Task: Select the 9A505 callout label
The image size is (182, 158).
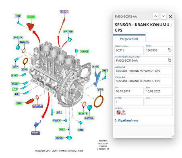Action: click(15, 84)
